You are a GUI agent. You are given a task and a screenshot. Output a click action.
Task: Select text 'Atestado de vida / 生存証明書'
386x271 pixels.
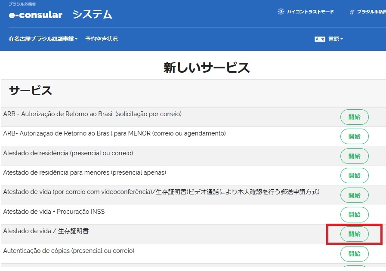(46, 231)
